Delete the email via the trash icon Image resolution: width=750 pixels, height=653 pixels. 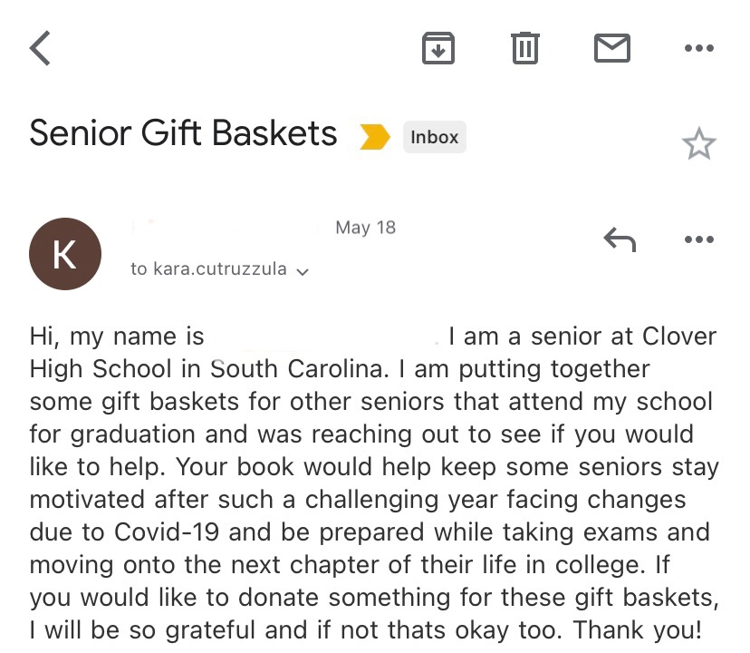[525, 48]
